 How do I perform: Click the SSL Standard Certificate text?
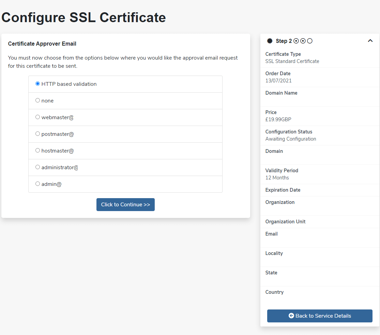pyautogui.click(x=292, y=61)
